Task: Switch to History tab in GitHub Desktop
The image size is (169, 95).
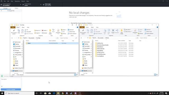Action: [x=16, y=8]
